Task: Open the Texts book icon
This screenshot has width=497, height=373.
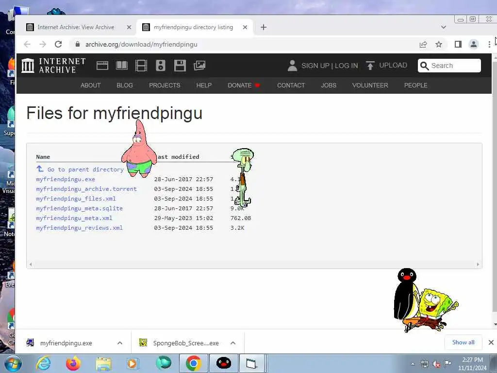Action: pyautogui.click(x=122, y=66)
